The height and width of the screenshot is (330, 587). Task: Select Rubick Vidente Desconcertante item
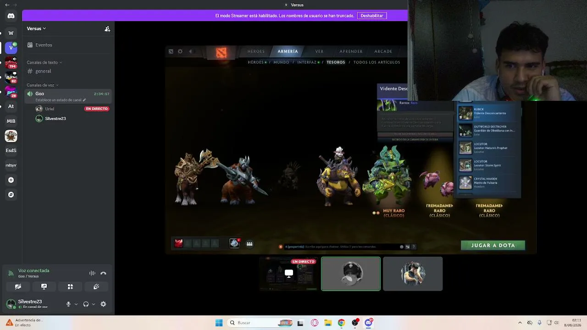pos(489,113)
